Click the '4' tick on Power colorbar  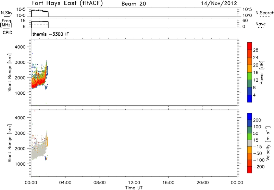click(254, 95)
